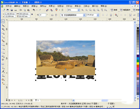Select the Ellipse tool

(3, 49)
